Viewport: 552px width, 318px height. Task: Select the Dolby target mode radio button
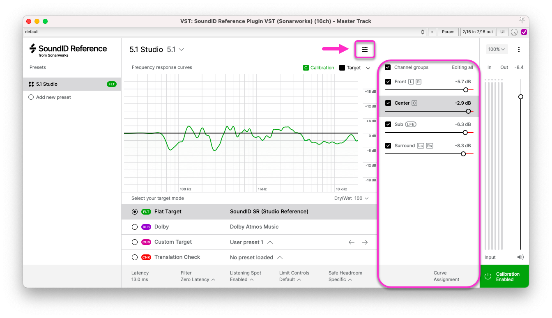(x=135, y=227)
